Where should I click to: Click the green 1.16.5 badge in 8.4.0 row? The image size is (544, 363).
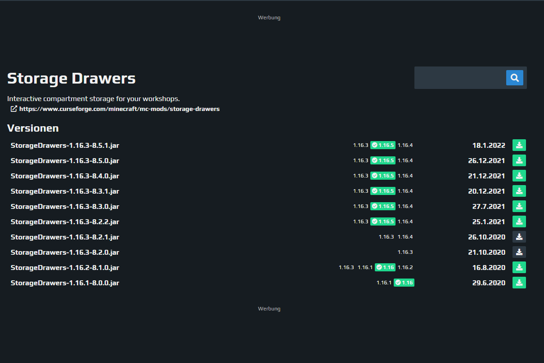click(x=383, y=176)
